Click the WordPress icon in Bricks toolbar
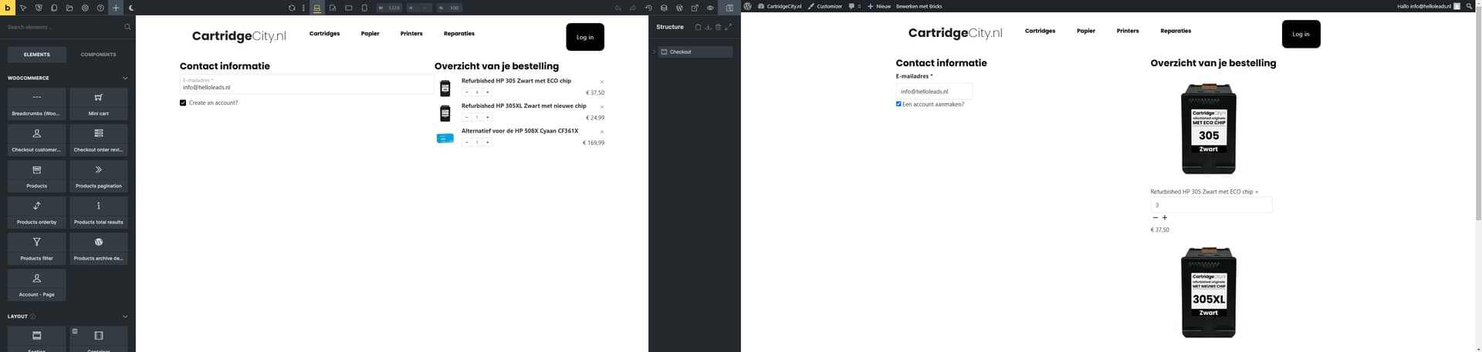Screen dimensions: 1482x352 coord(679,8)
